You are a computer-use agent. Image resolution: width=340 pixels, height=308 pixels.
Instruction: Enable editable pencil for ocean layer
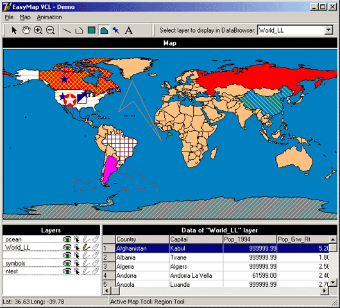(86, 239)
